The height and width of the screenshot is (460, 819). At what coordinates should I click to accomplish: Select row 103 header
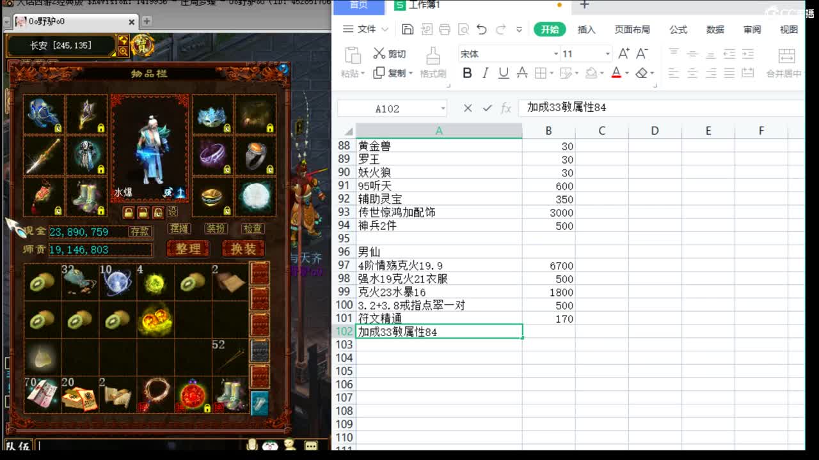[x=344, y=344]
